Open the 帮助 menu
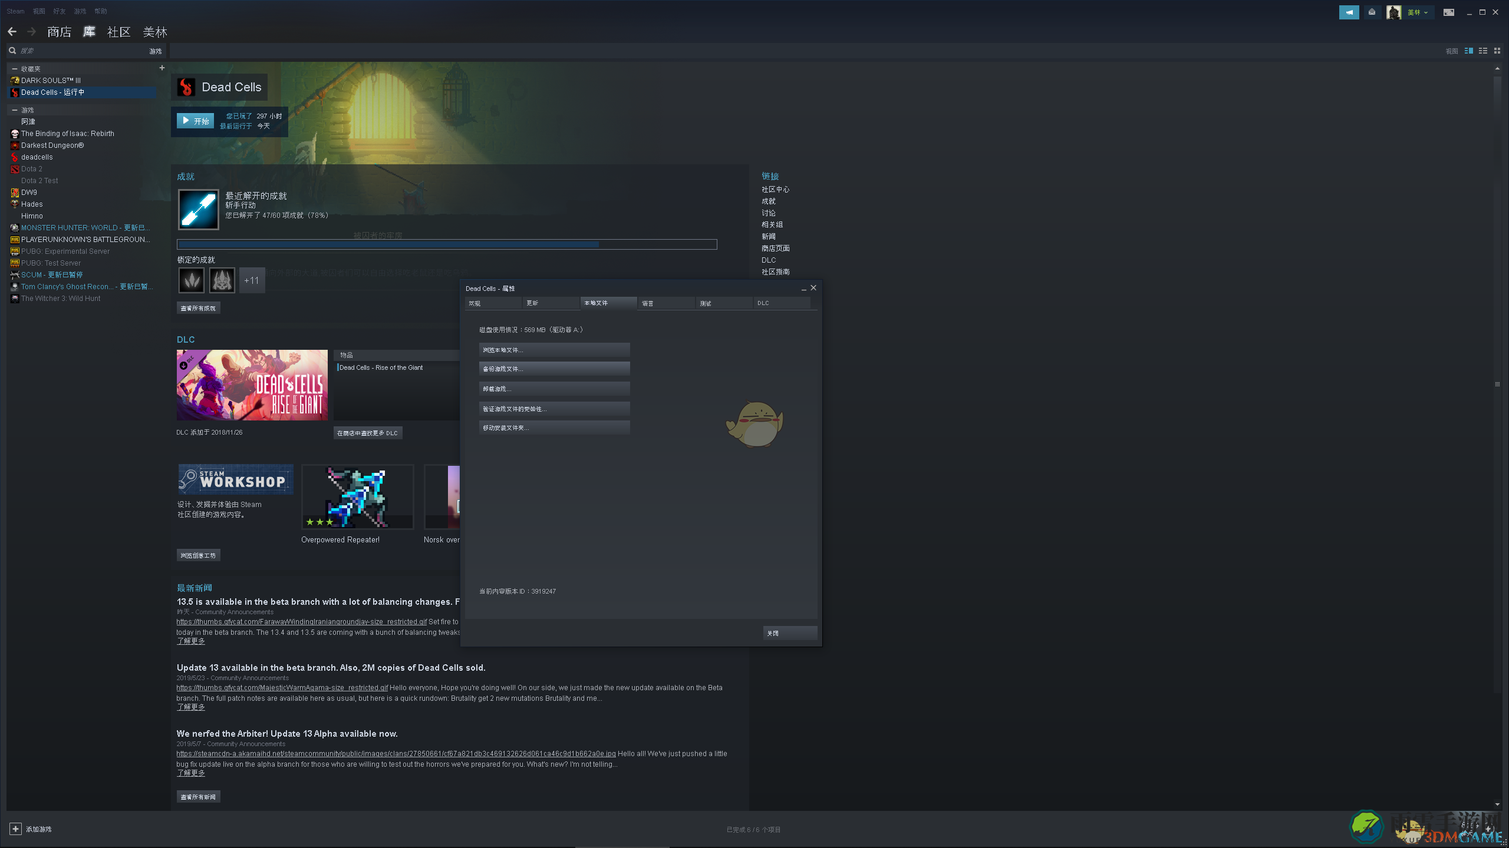Screen dimensions: 1509x848 [101, 11]
